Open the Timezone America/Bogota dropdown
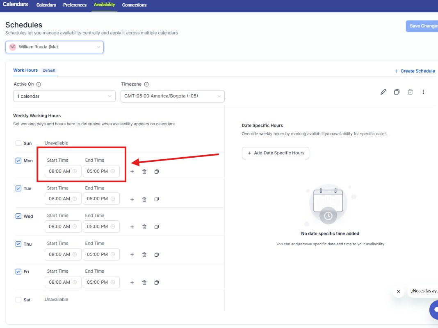438x328 pixels. point(172,96)
